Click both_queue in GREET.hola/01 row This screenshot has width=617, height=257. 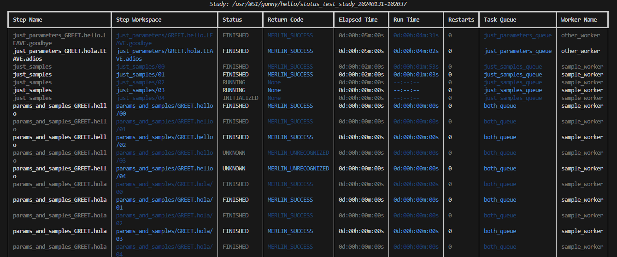click(x=500, y=200)
